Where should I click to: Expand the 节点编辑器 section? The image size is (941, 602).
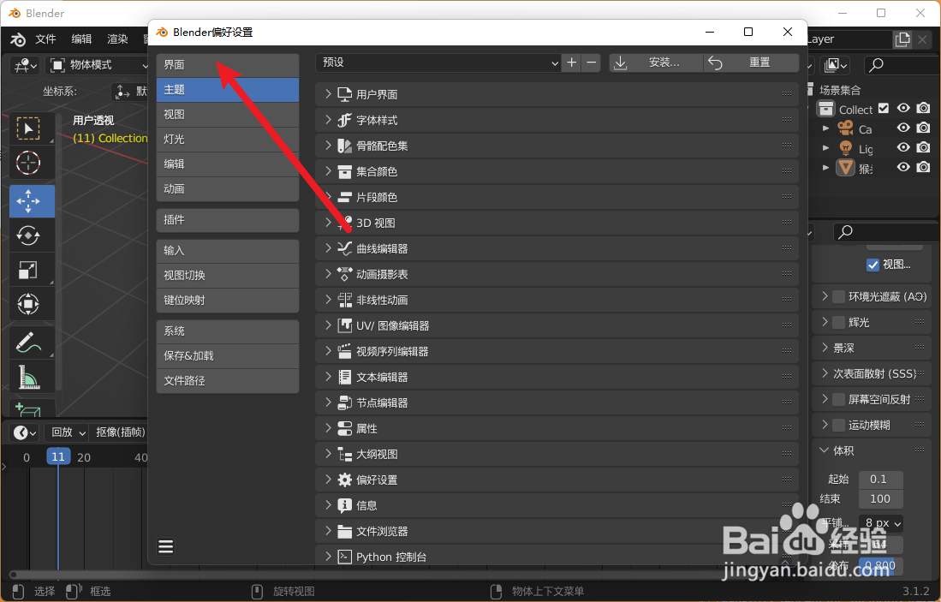tap(557, 402)
